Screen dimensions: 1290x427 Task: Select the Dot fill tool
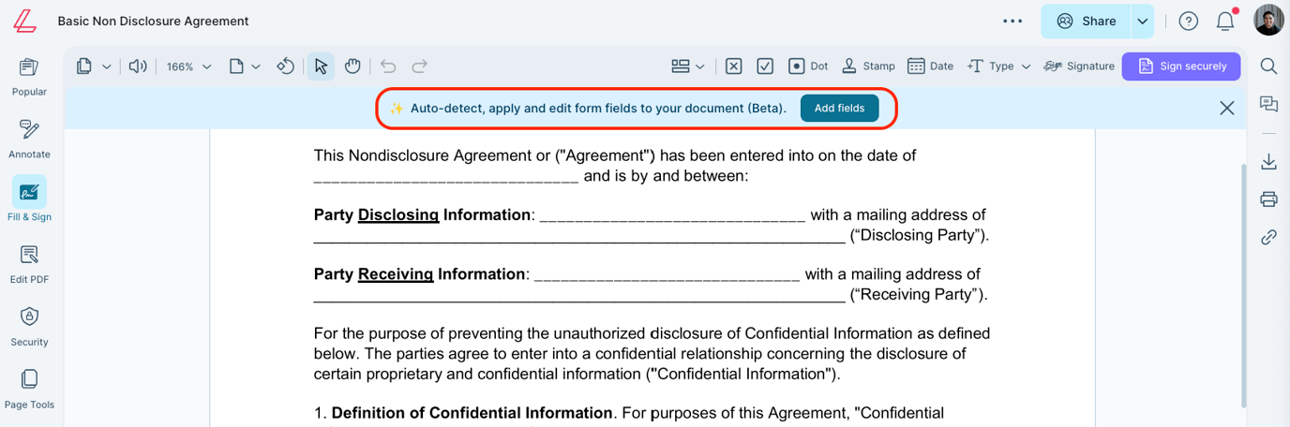point(807,66)
